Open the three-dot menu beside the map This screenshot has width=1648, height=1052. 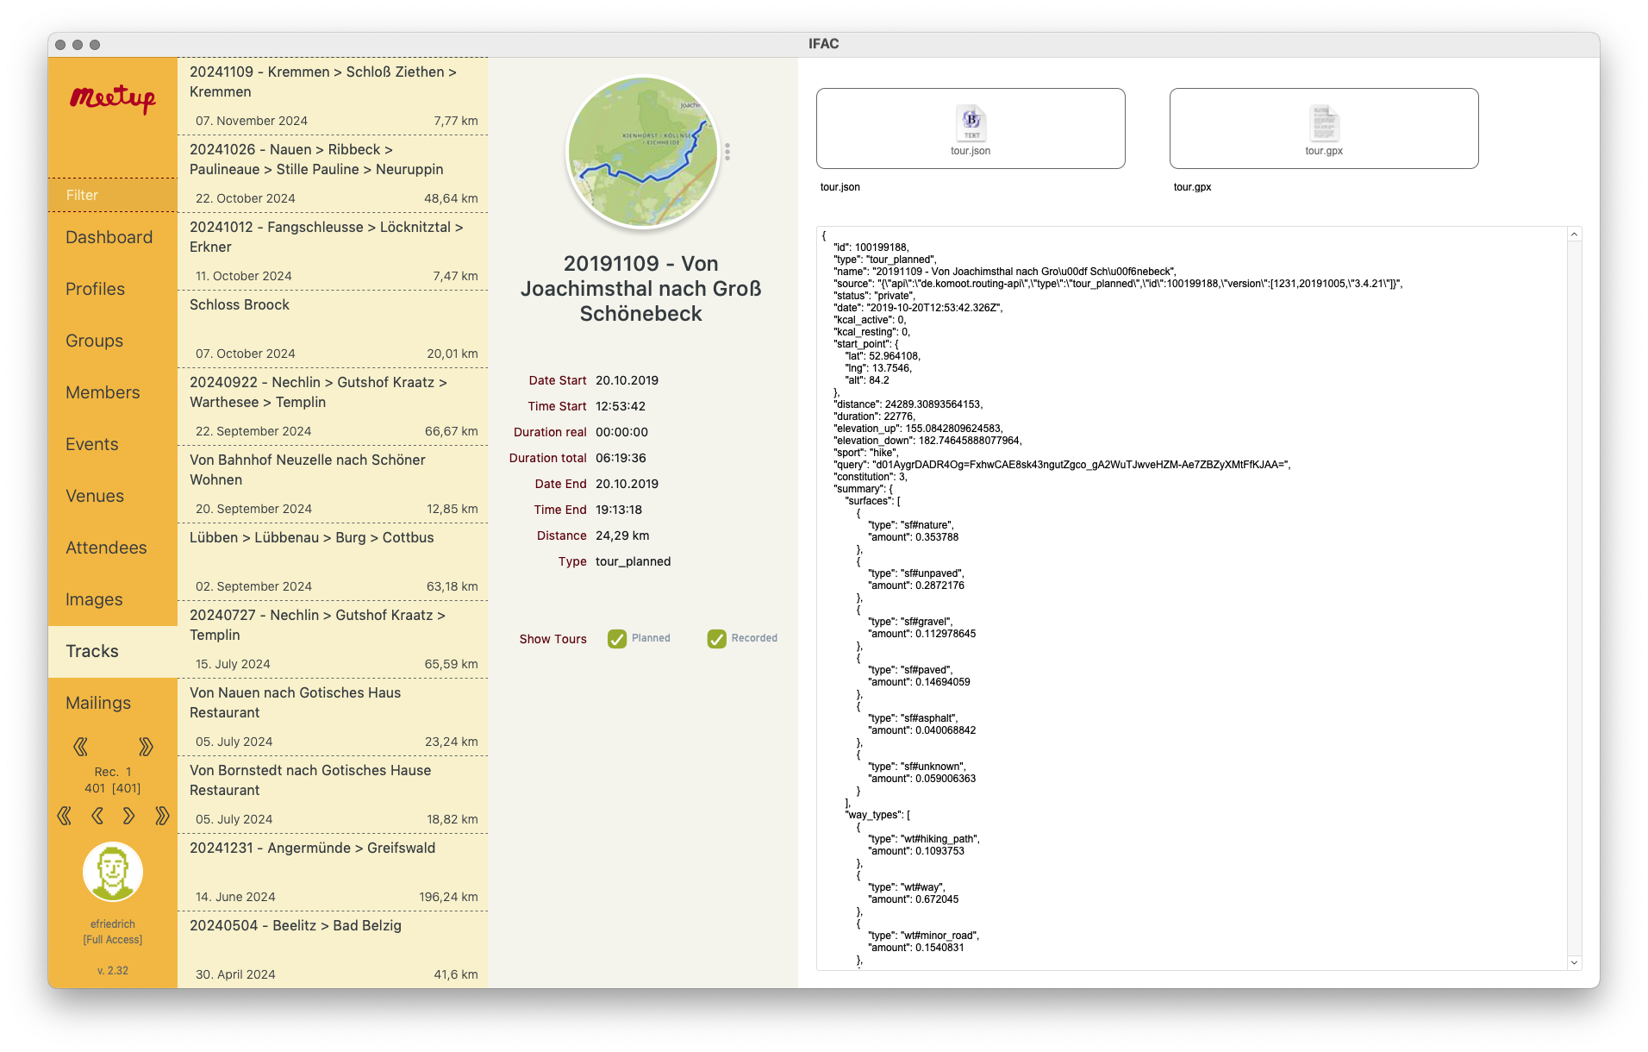[727, 152]
